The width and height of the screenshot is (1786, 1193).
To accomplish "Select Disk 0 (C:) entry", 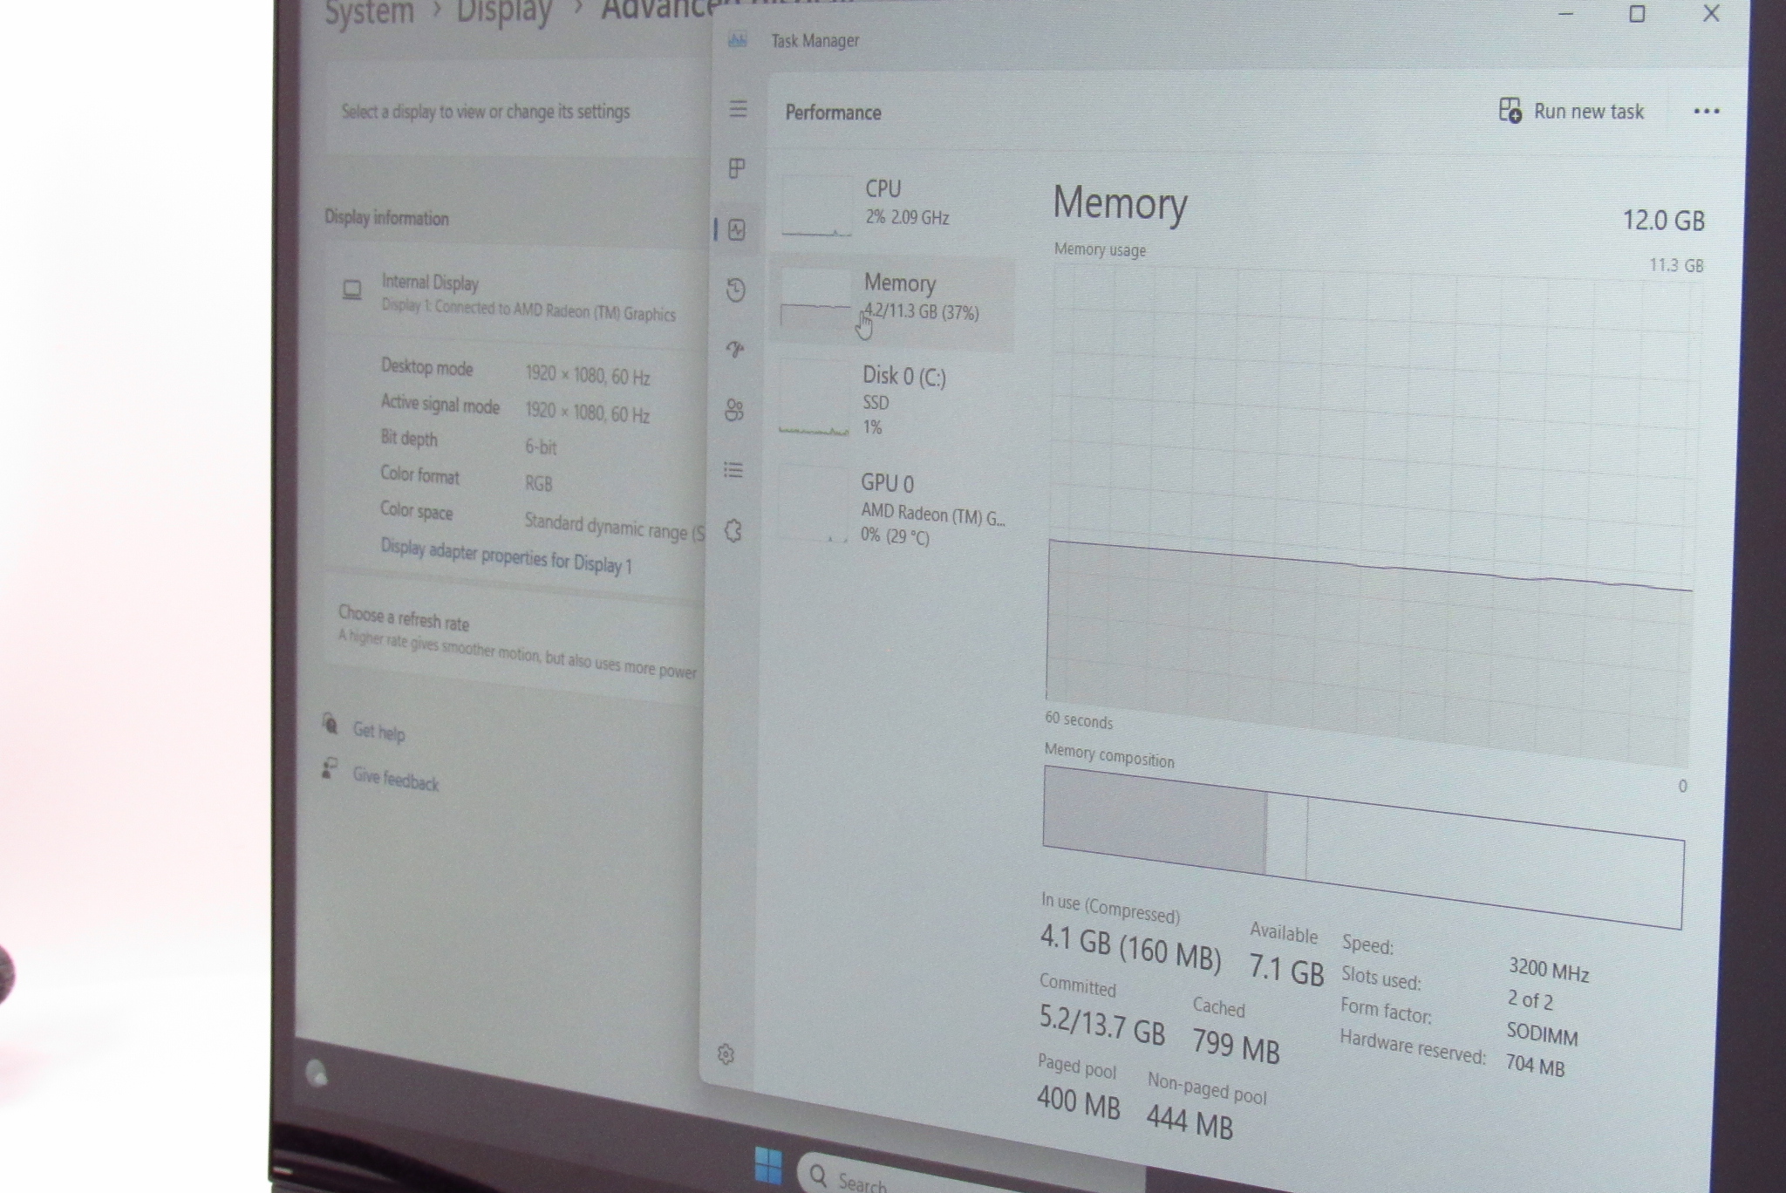I will point(893,399).
